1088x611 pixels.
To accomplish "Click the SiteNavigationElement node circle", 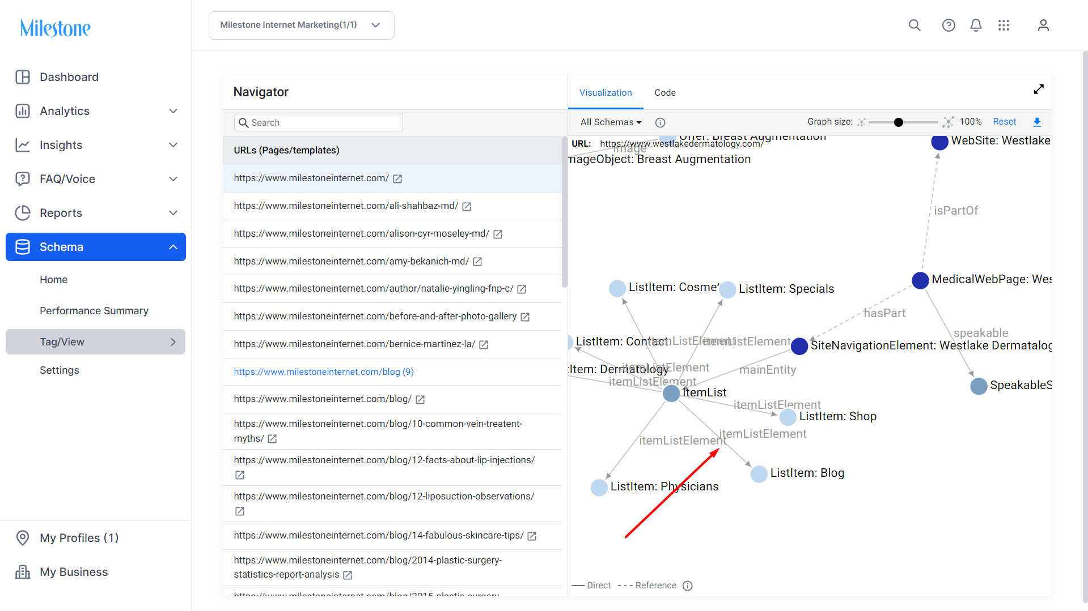I will tap(799, 346).
